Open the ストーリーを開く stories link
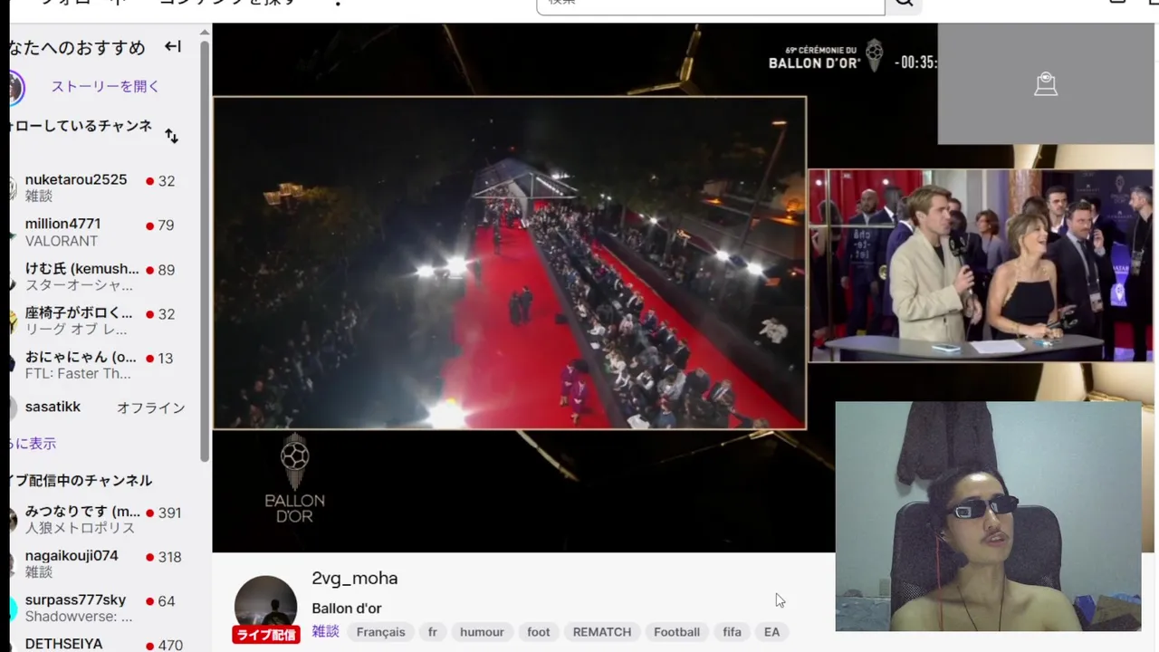This screenshot has height=652, width=1159. [105, 87]
